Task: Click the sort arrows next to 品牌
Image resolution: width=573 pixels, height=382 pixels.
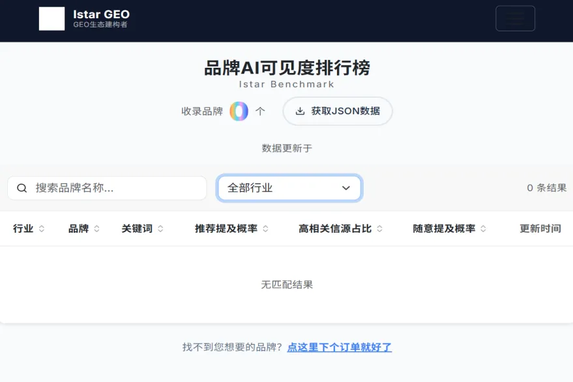Action: coord(97,229)
